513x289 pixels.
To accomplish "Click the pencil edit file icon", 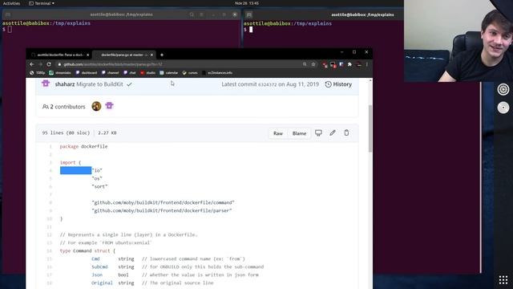I will click(333, 132).
